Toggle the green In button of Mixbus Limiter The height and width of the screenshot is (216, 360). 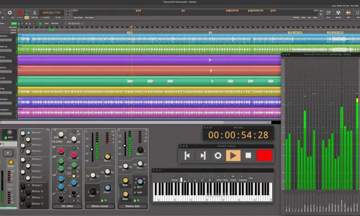[102, 200]
